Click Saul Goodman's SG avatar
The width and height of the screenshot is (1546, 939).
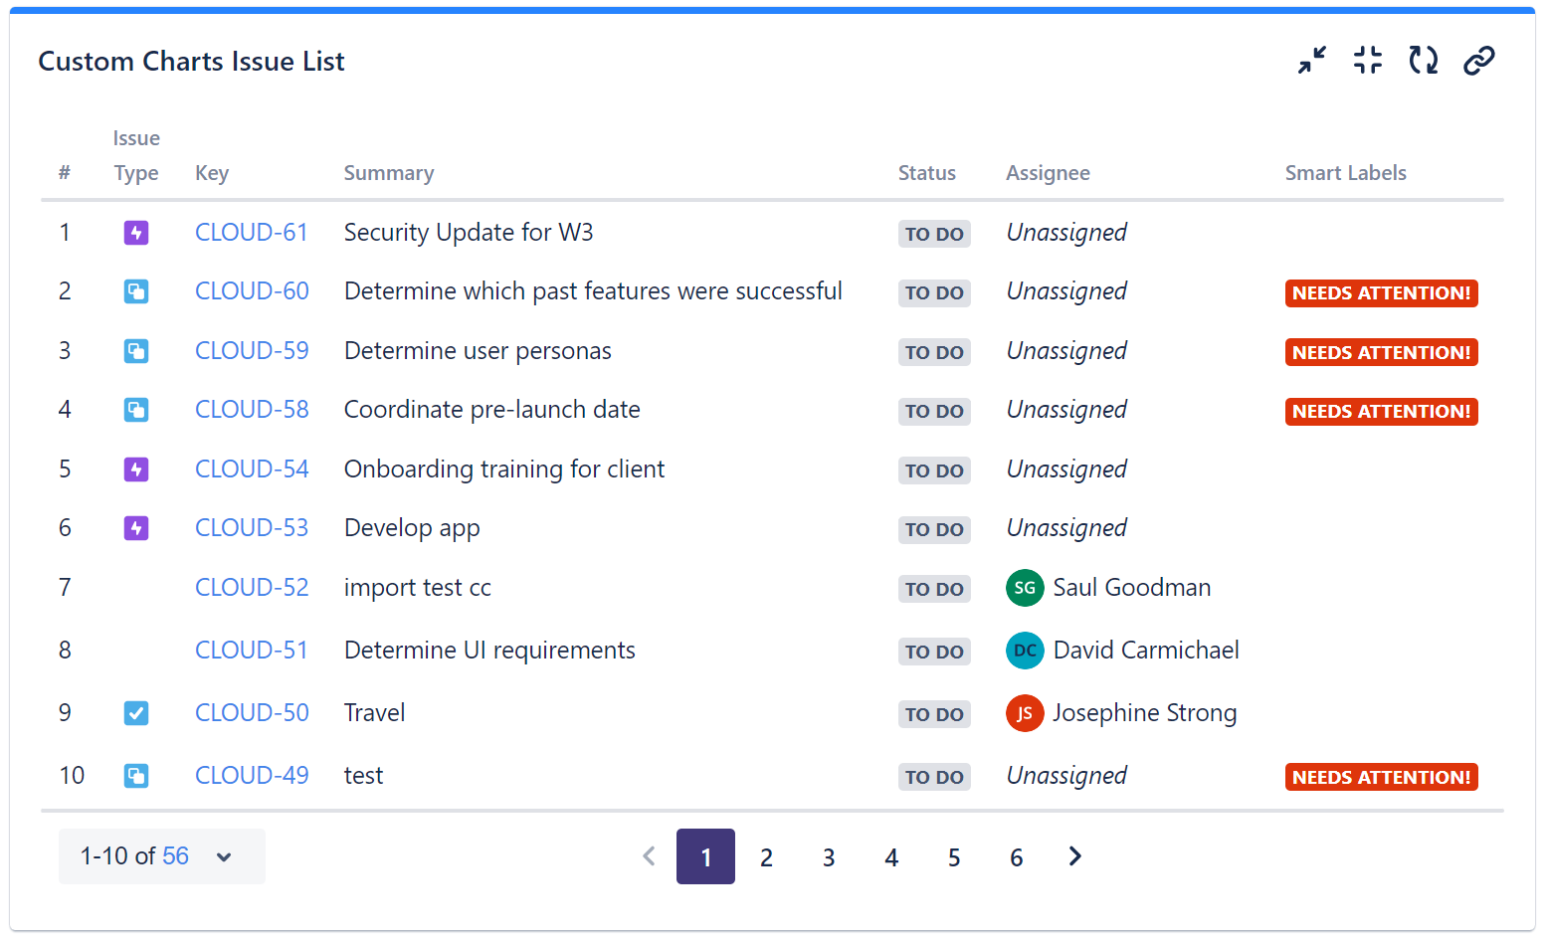pyautogui.click(x=1025, y=588)
